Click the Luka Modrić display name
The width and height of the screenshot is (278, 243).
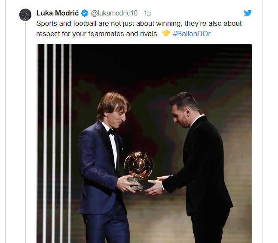click(58, 13)
